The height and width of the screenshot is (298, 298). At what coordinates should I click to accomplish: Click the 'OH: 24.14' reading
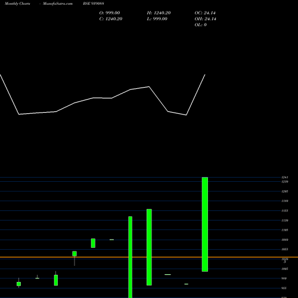[206, 18]
